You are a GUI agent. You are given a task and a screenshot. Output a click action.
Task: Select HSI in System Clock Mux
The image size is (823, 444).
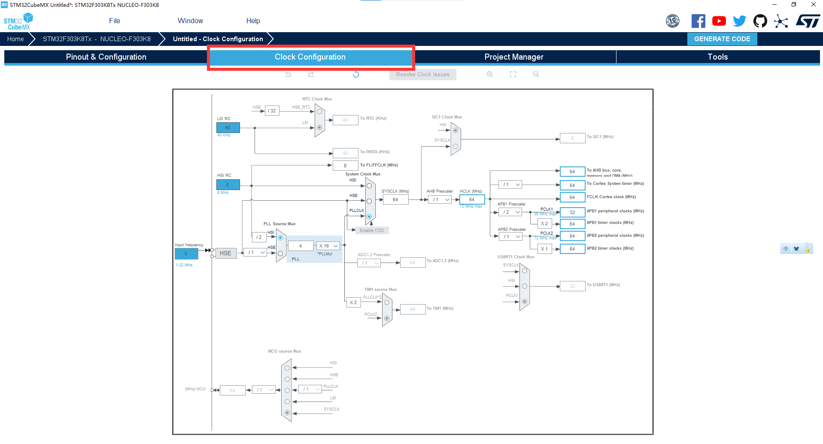(369, 186)
